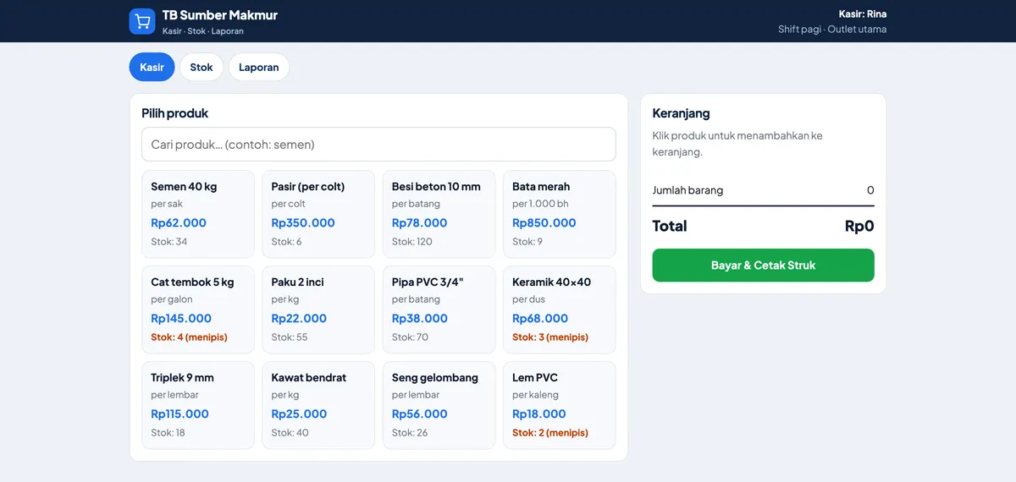The height and width of the screenshot is (482, 1016).
Task: Click the Stok: 3 (menipis) warning
Action: pos(550,337)
